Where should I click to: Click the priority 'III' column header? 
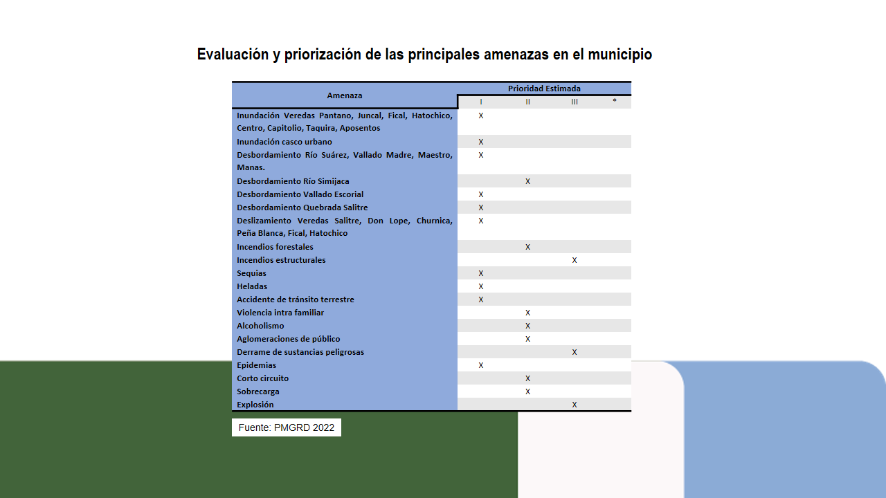coord(575,102)
